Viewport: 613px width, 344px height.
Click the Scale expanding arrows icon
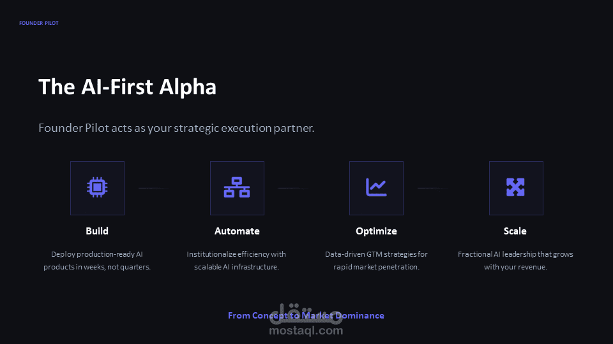click(x=516, y=187)
